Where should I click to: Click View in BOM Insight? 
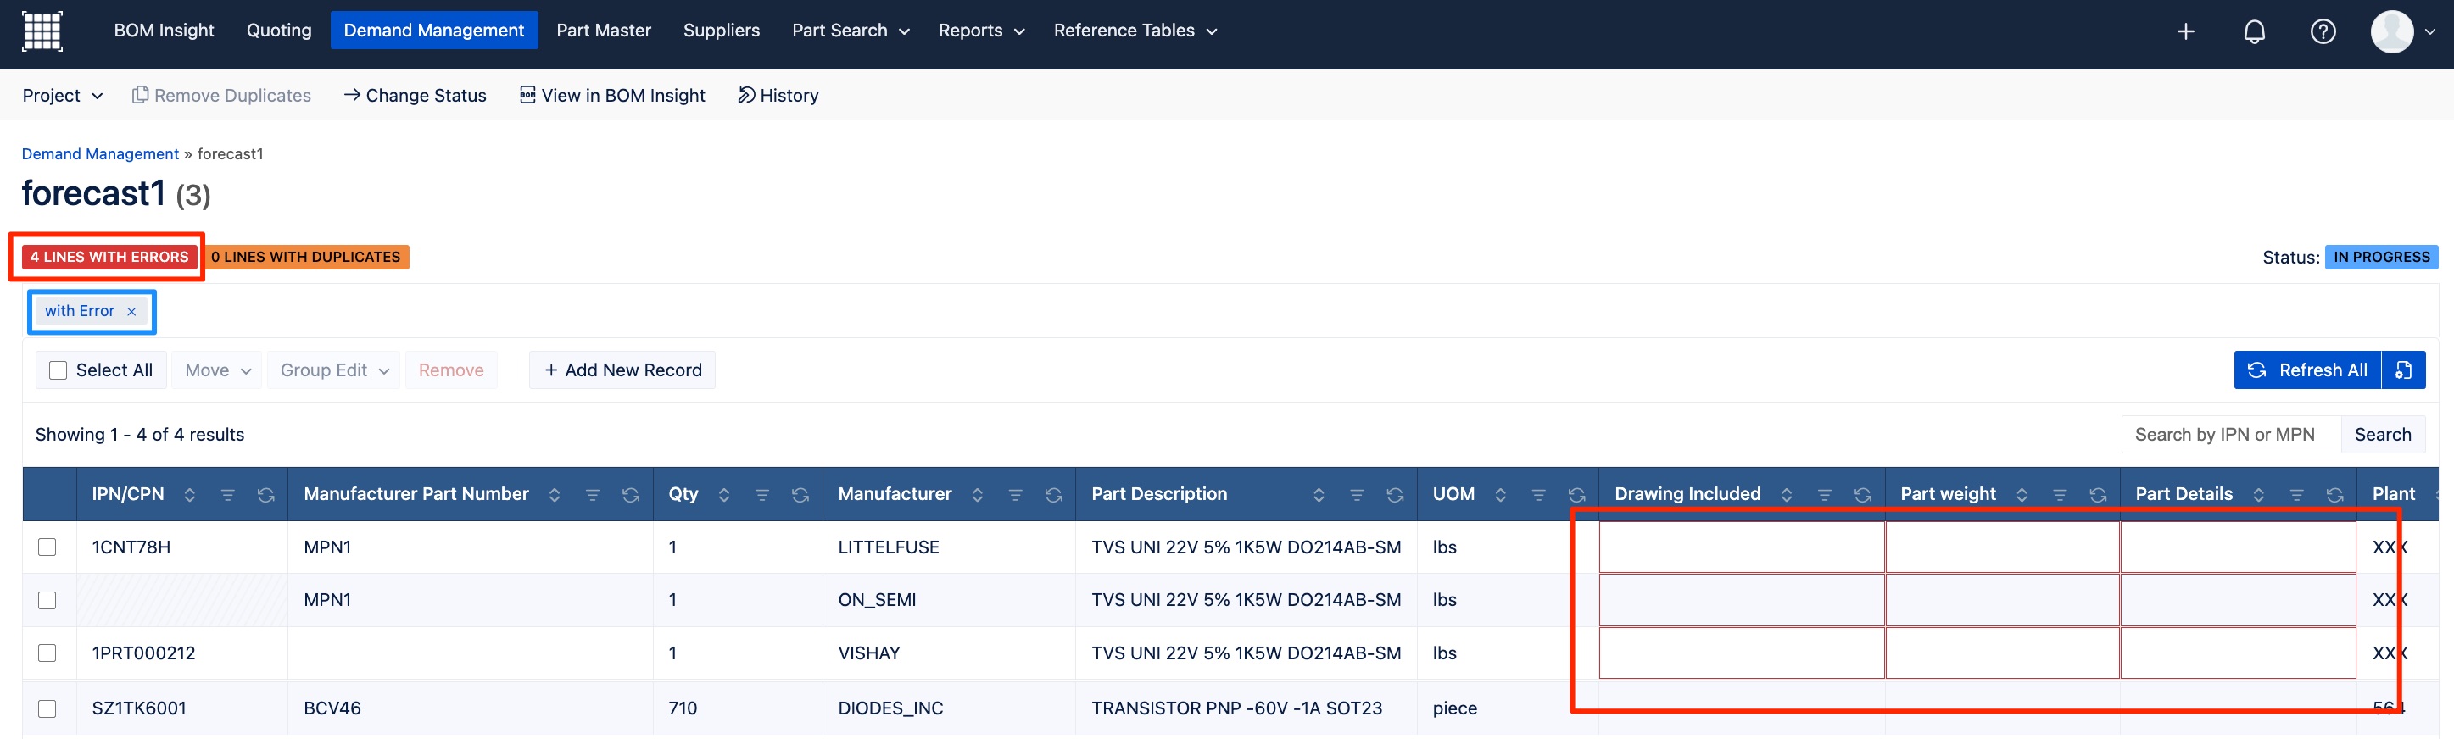coord(612,95)
